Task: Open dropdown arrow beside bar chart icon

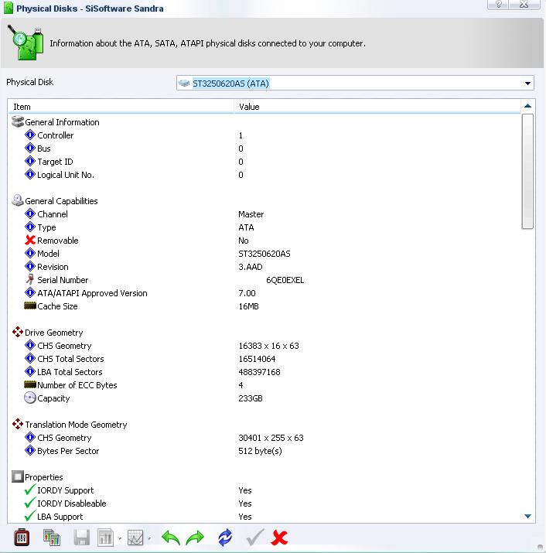Action: point(120,538)
